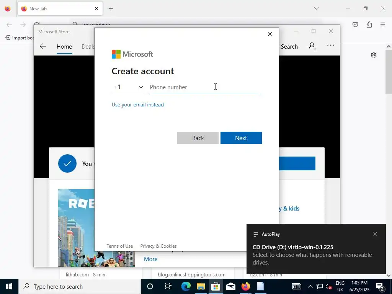The height and width of the screenshot is (294, 392).
Task: Open Firefox list all tabs chevron
Action: pos(316,8)
